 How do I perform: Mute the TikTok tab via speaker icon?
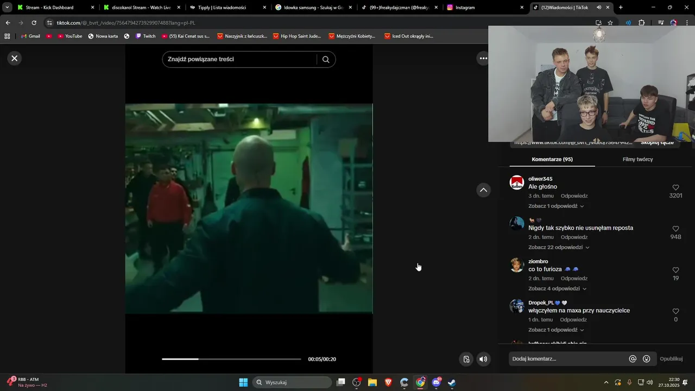point(599,8)
